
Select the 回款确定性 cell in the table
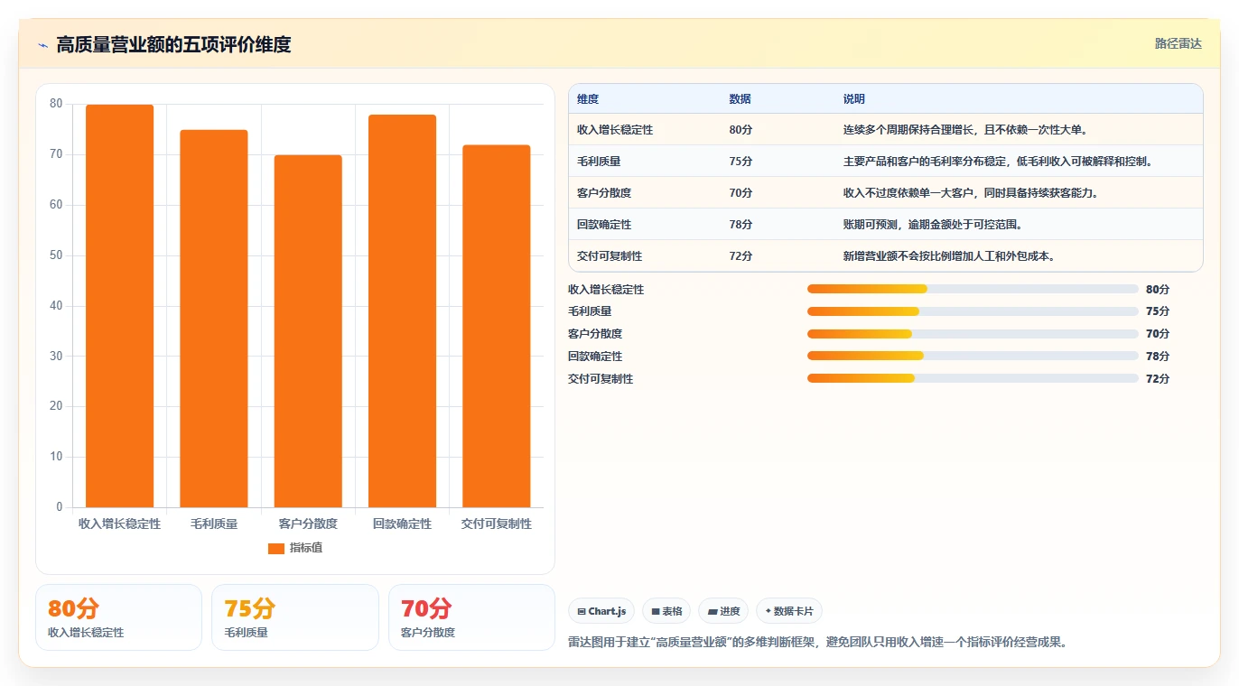click(604, 225)
